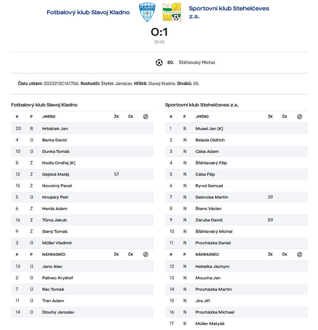Click captain Musel Jan [K] name
The image size is (318, 330).
(209, 129)
